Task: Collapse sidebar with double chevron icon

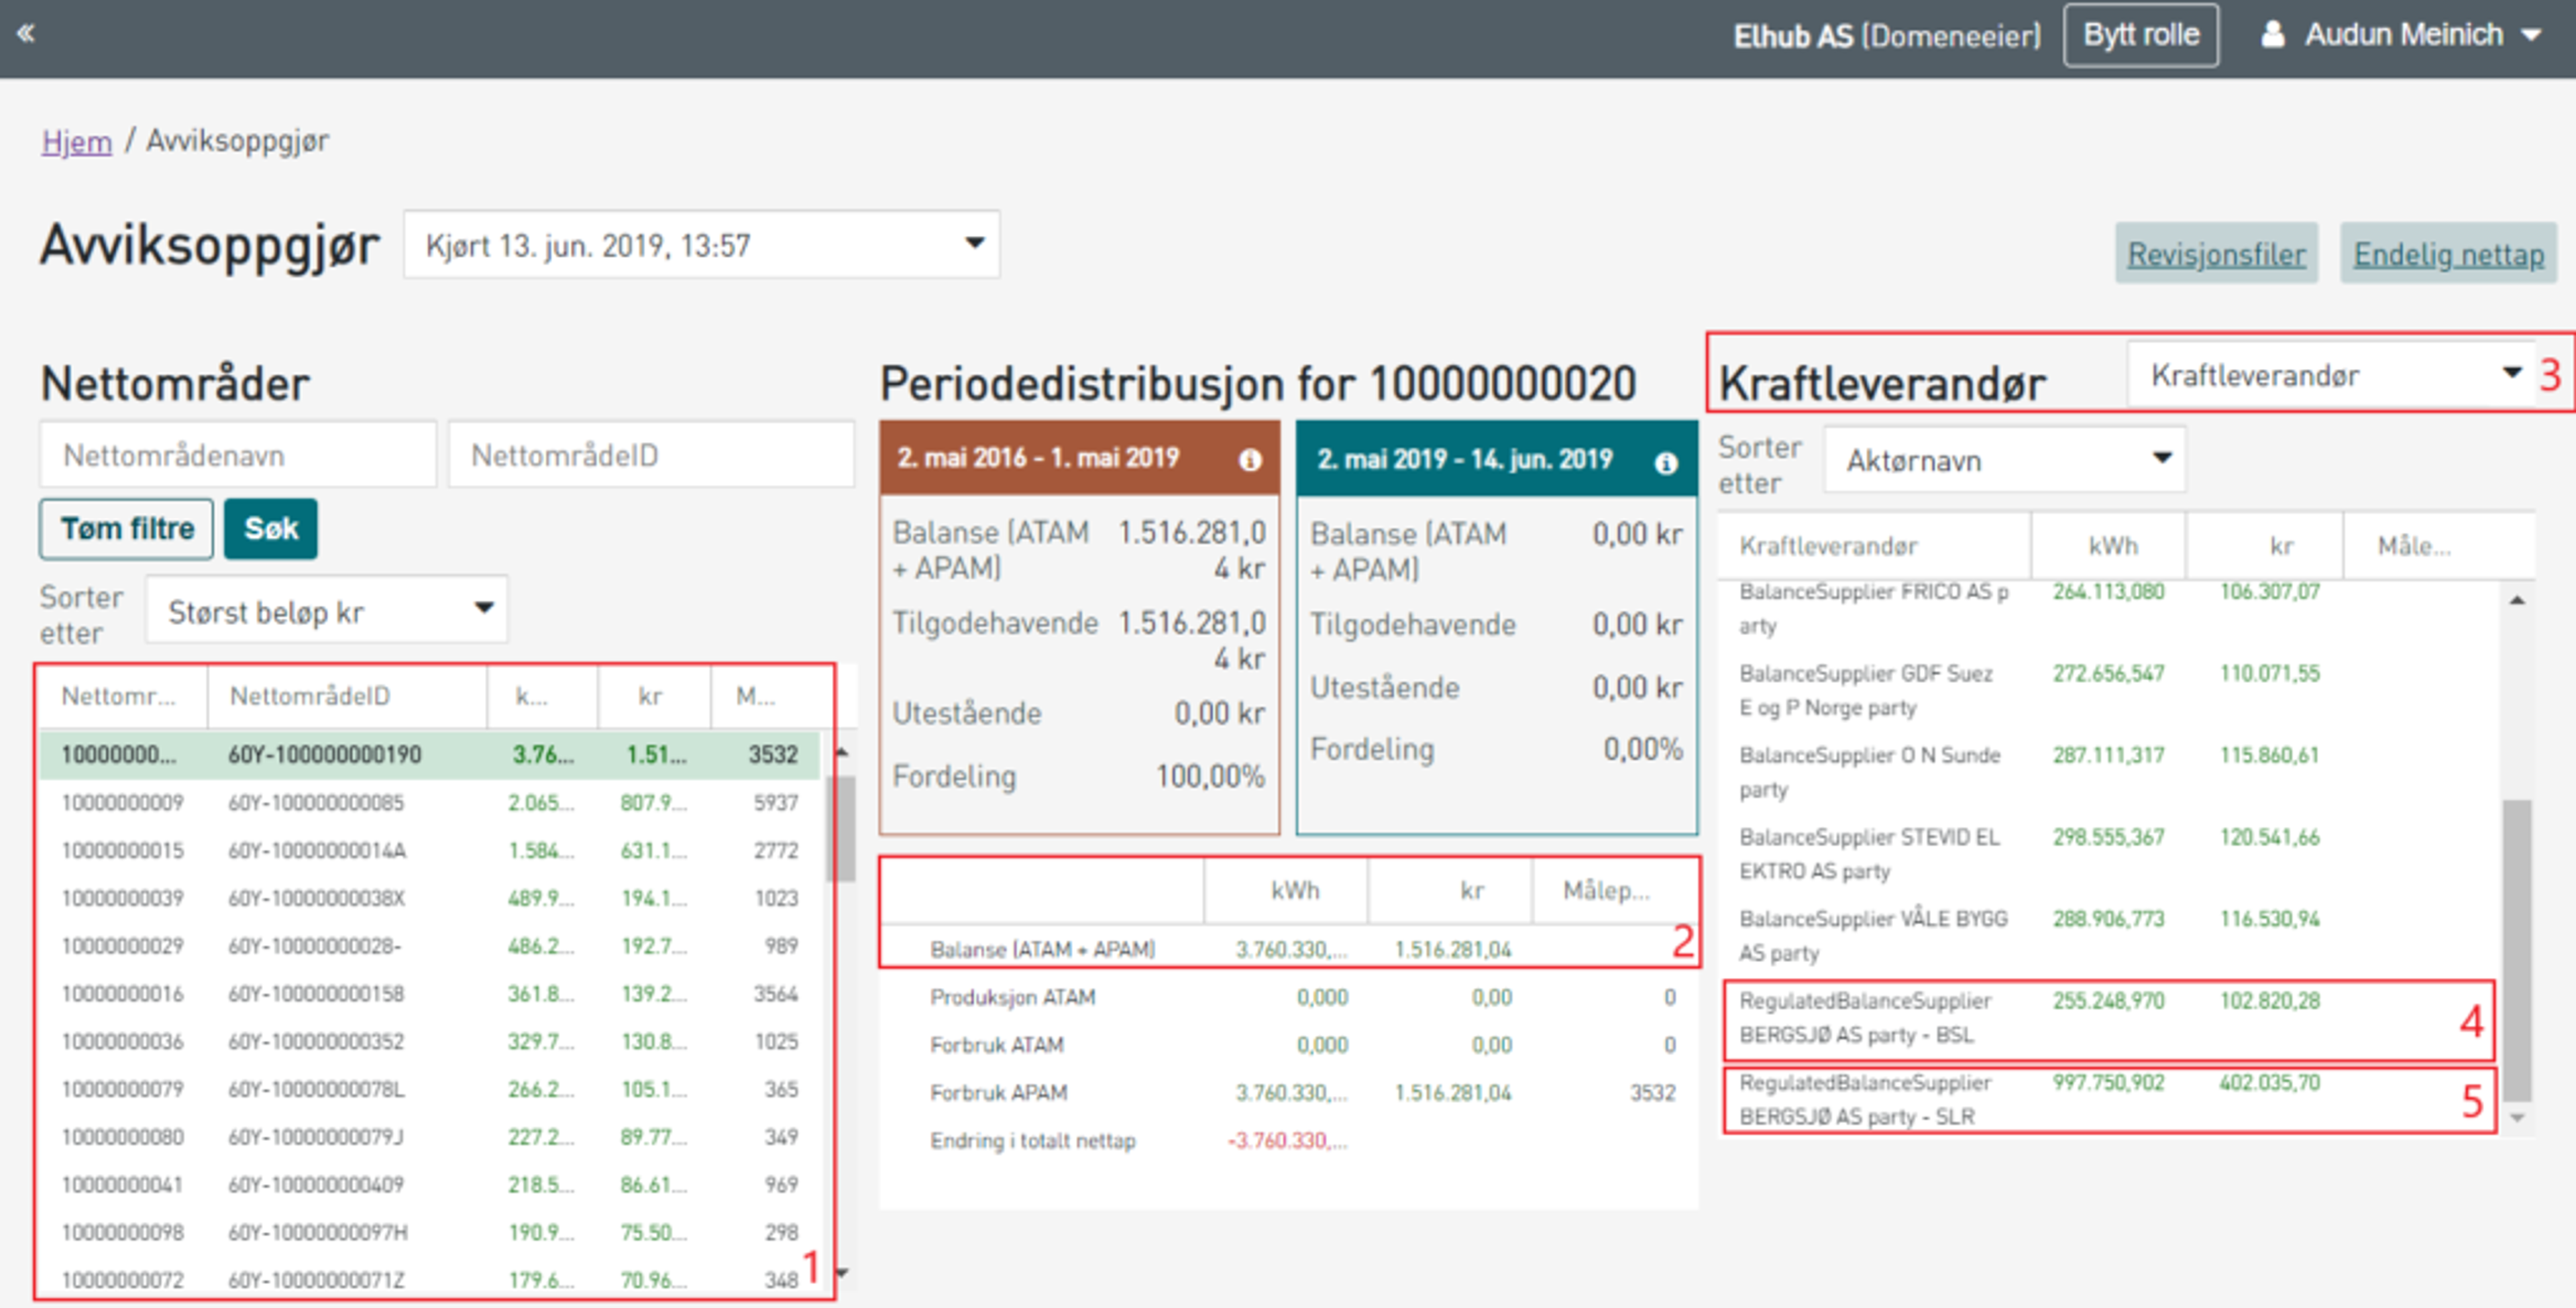Action: tap(26, 33)
